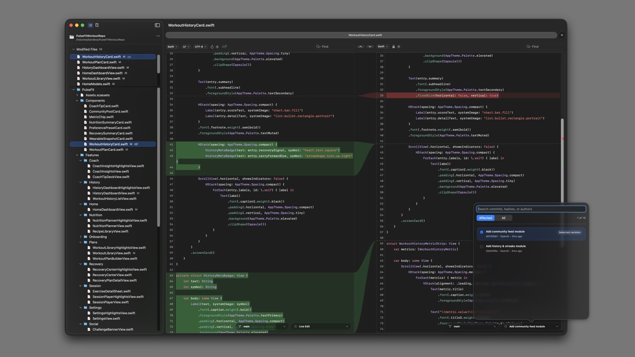The width and height of the screenshot is (635, 357).
Task: Click the search magnifier in right Find field
Action: tap(528, 47)
